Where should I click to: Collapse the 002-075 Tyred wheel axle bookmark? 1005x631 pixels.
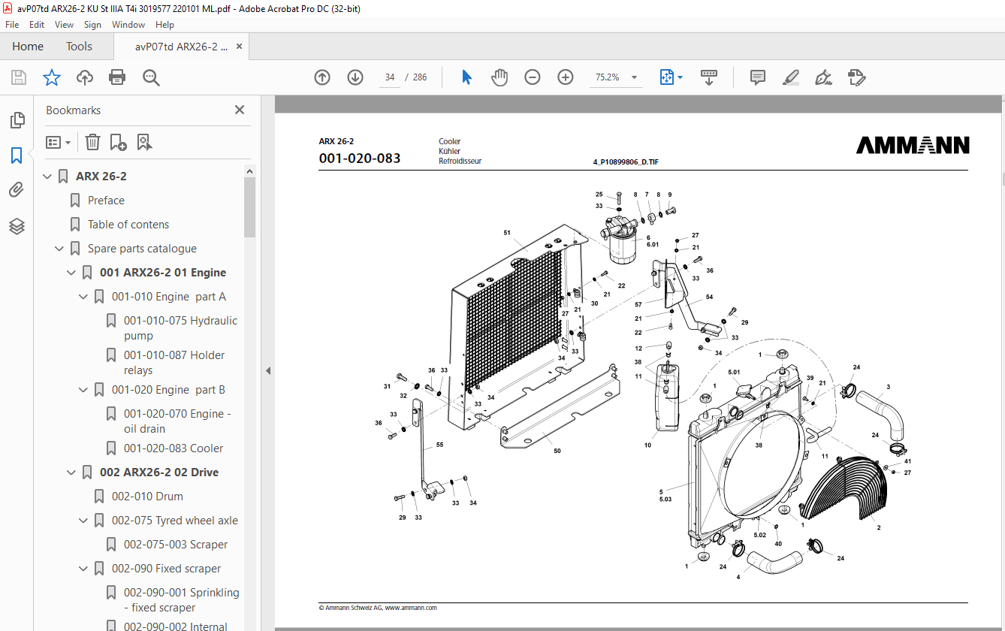pyautogui.click(x=83, y=521)
